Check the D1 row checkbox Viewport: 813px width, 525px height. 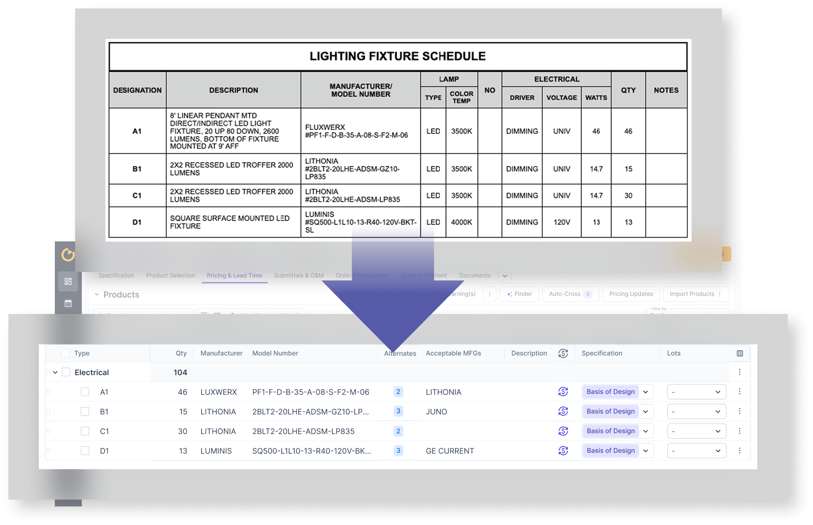click(x=85, y=451)
